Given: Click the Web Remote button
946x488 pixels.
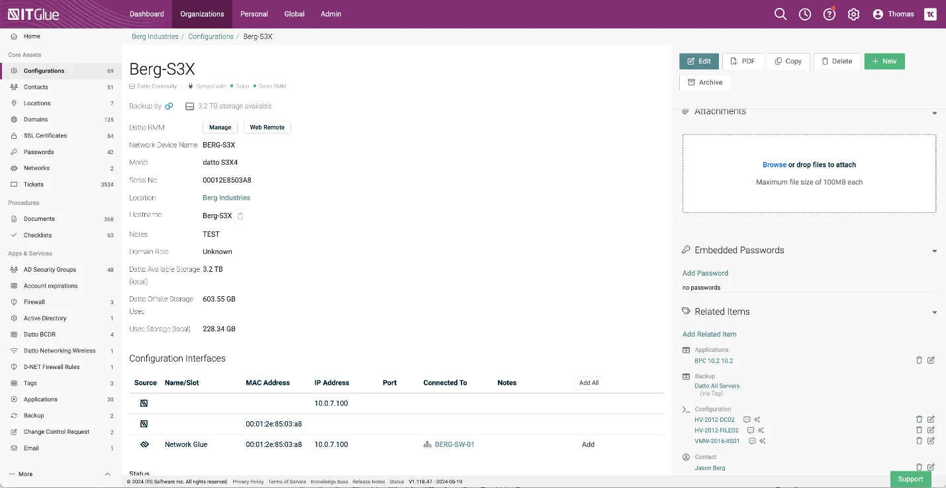Looking at the screenshot, I should tap(267, 128).
